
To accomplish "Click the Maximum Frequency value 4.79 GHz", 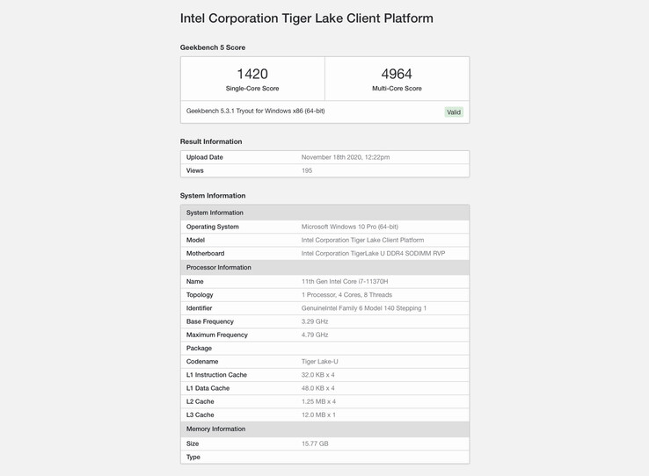I will (315, 335).
